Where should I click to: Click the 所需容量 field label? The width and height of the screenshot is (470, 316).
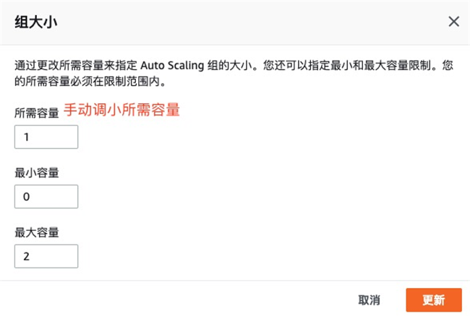coord(37,113)
